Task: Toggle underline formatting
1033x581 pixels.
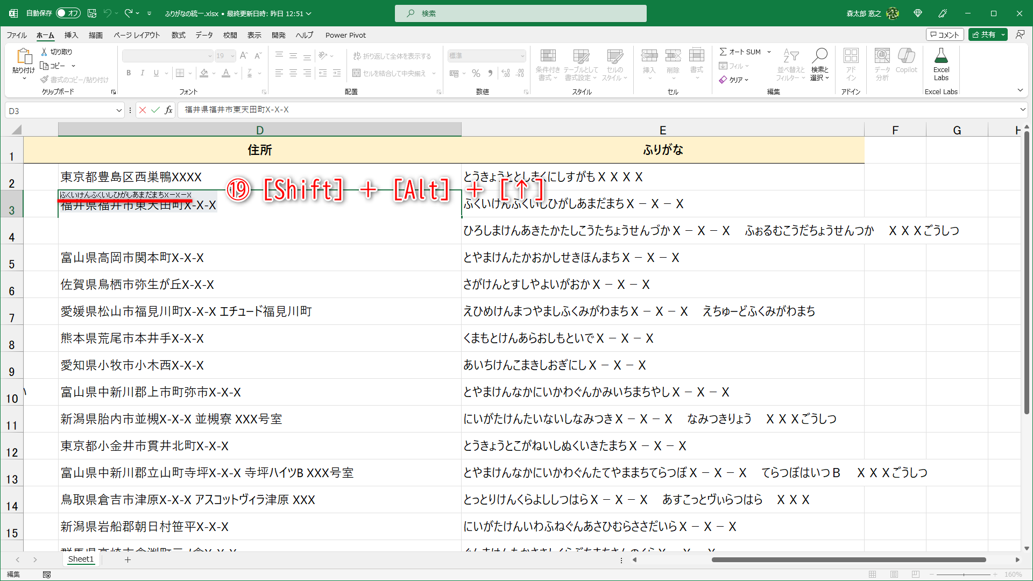Action: [155, 73]
